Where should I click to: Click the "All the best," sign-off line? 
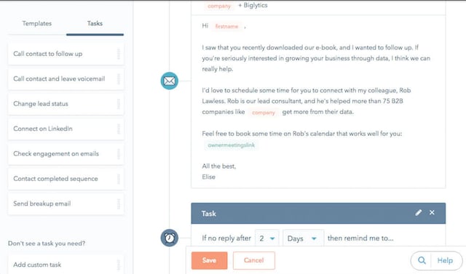click(x=219, y=166)
